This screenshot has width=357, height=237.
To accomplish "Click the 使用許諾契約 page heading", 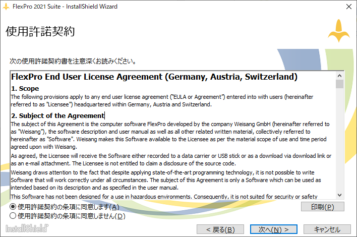I will coord(40,32).
